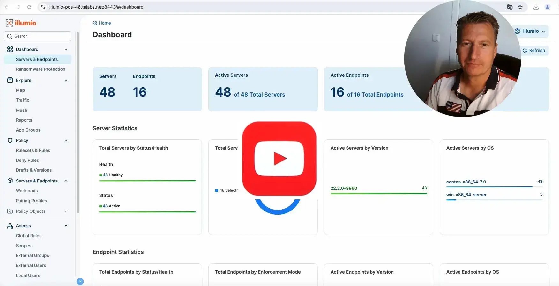
Task: Go to Rulesets & Rules
Action: (33, 150)
